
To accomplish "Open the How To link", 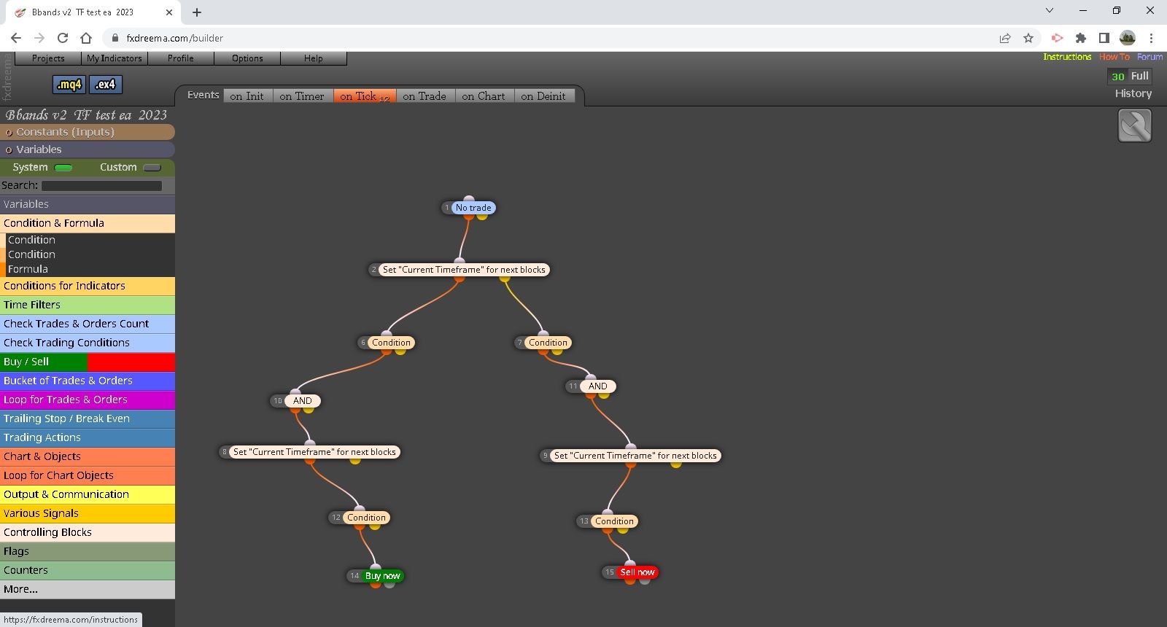I will 1114,57.
